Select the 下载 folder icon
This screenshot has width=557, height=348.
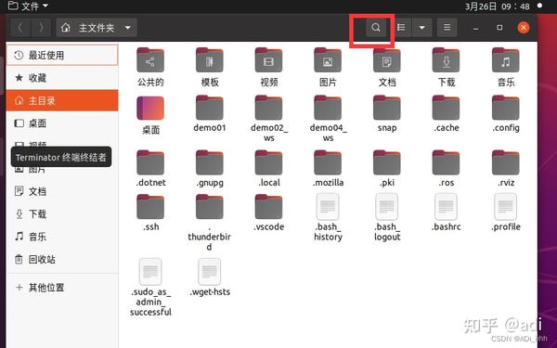[447, 60]
